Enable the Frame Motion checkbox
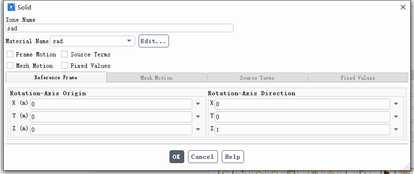Image resolution: width=414 pixels, height=174 pixels. (x=10, y=55)
